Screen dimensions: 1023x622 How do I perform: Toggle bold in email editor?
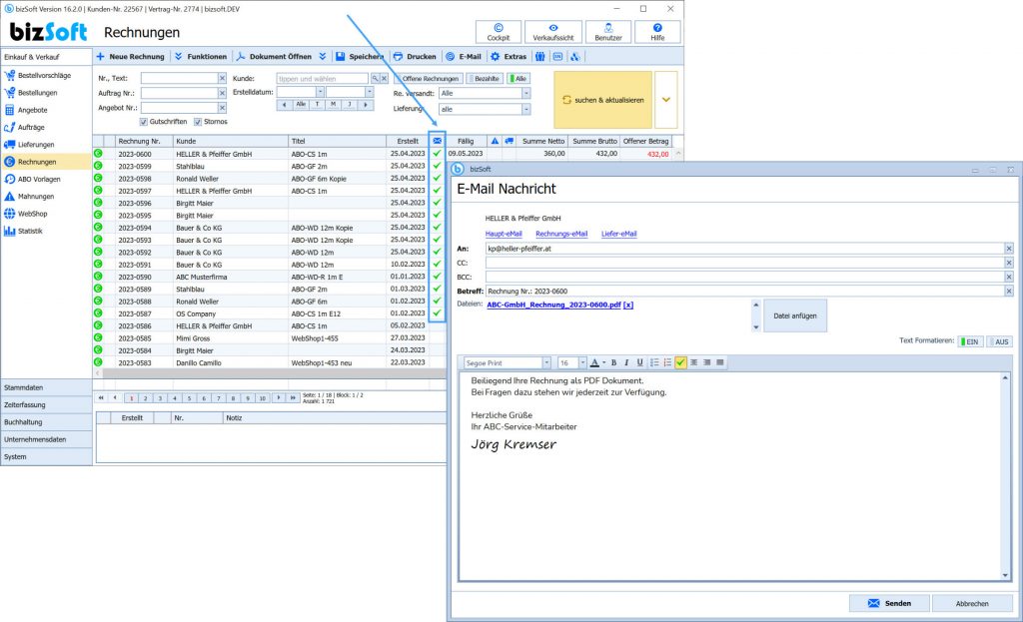(x=613, y=363)
